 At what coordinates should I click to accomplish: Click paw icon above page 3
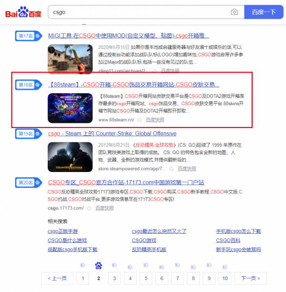click(x=114, y=265)
